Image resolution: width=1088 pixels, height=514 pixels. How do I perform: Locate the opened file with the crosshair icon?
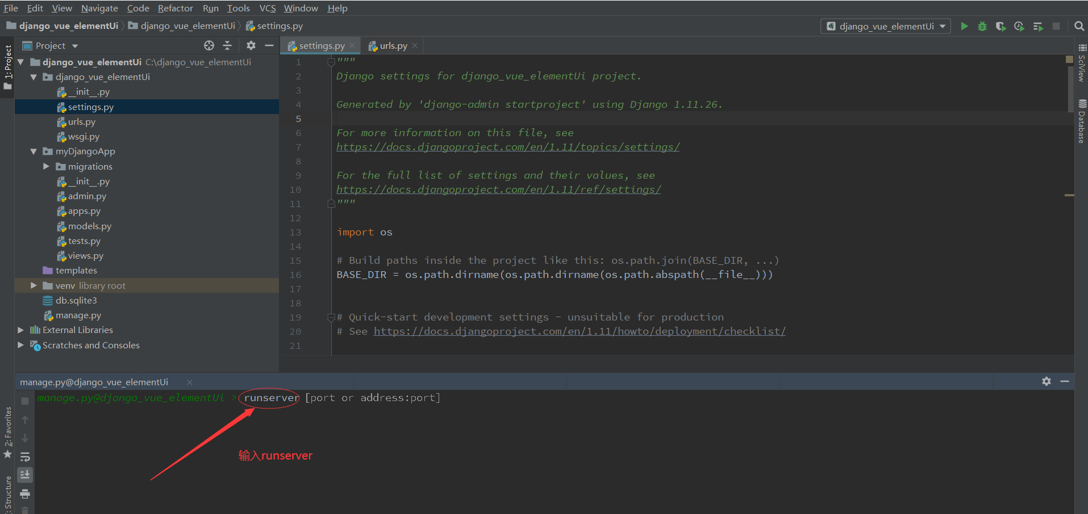tap(209, 45)
